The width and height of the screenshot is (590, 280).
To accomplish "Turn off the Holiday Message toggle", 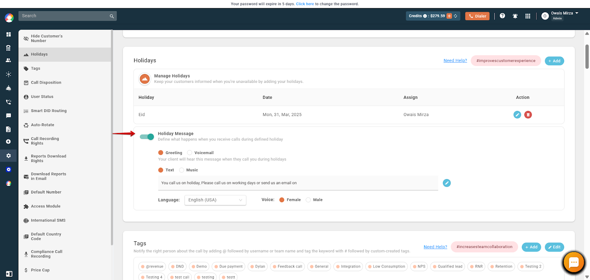I will pyautogui.click(x=147, y=137).
